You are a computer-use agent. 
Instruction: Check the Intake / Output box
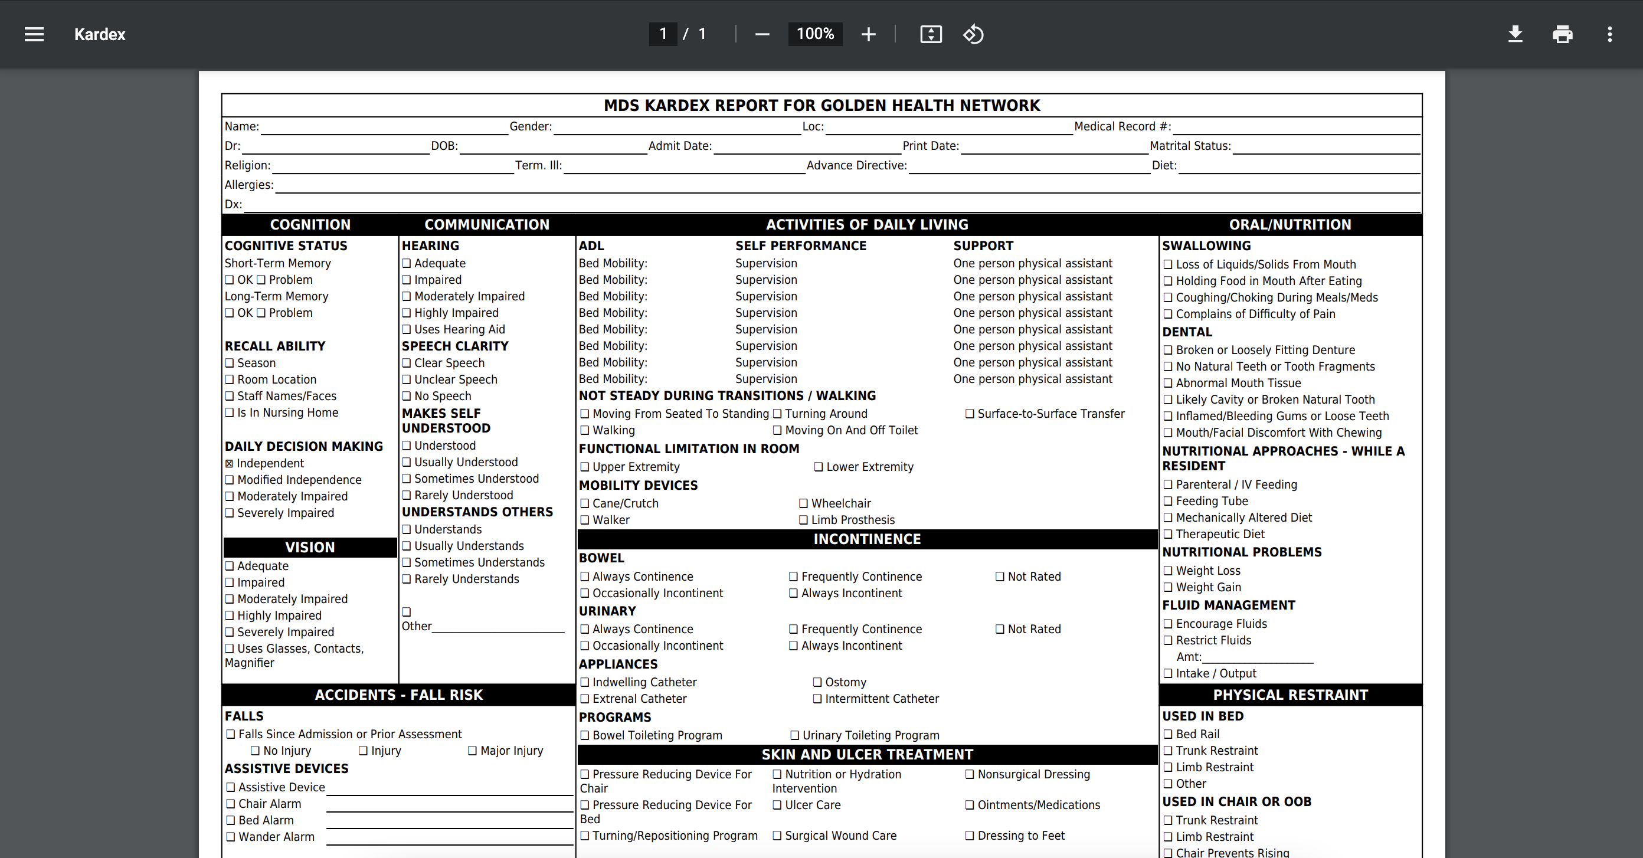click(x=1168, y=674)
